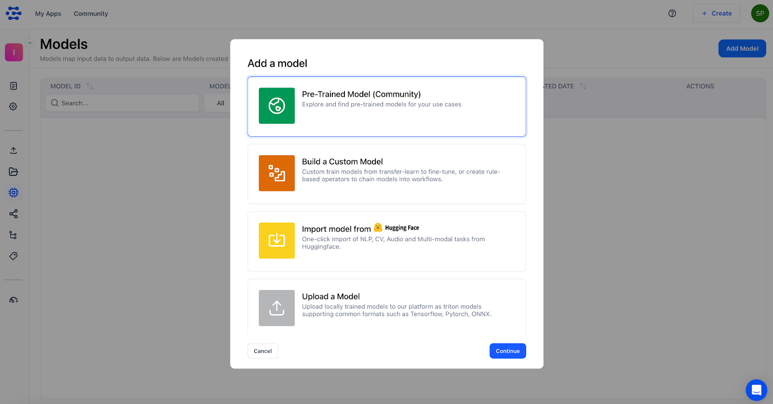
Task: Click Cancel in the dialog
Action: (263, 351)
